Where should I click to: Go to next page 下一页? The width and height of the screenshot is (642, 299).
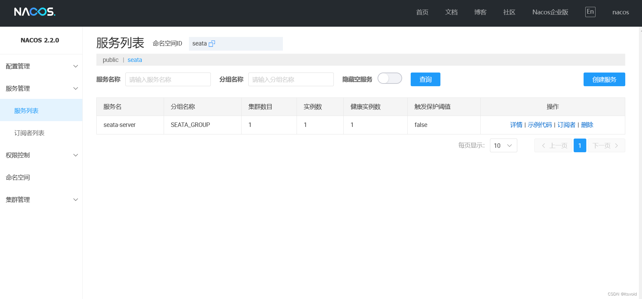click(606, 145)
